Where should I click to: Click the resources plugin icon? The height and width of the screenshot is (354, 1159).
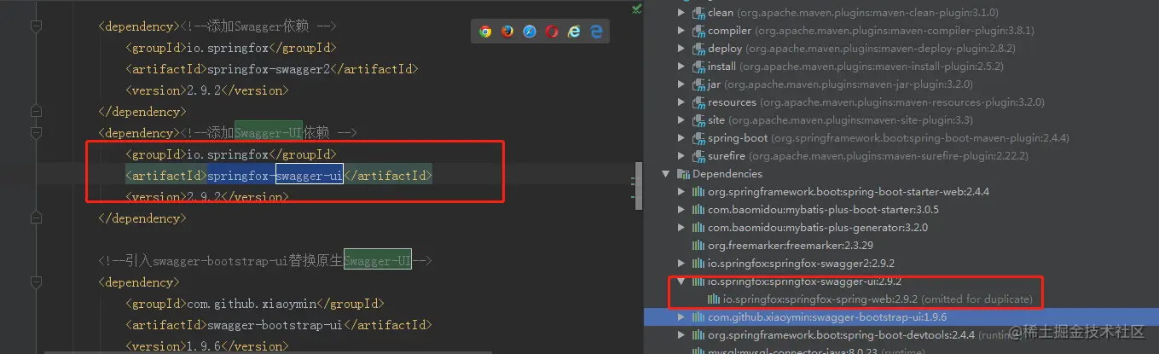click(x=698, y=102)
